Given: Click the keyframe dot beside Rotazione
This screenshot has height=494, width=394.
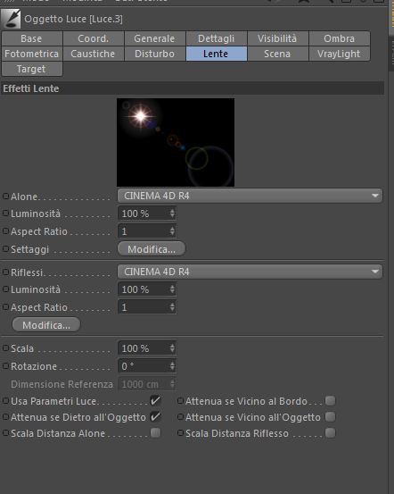Looking at the screenshot, I should pyautogui.click(x=5, y=366).
